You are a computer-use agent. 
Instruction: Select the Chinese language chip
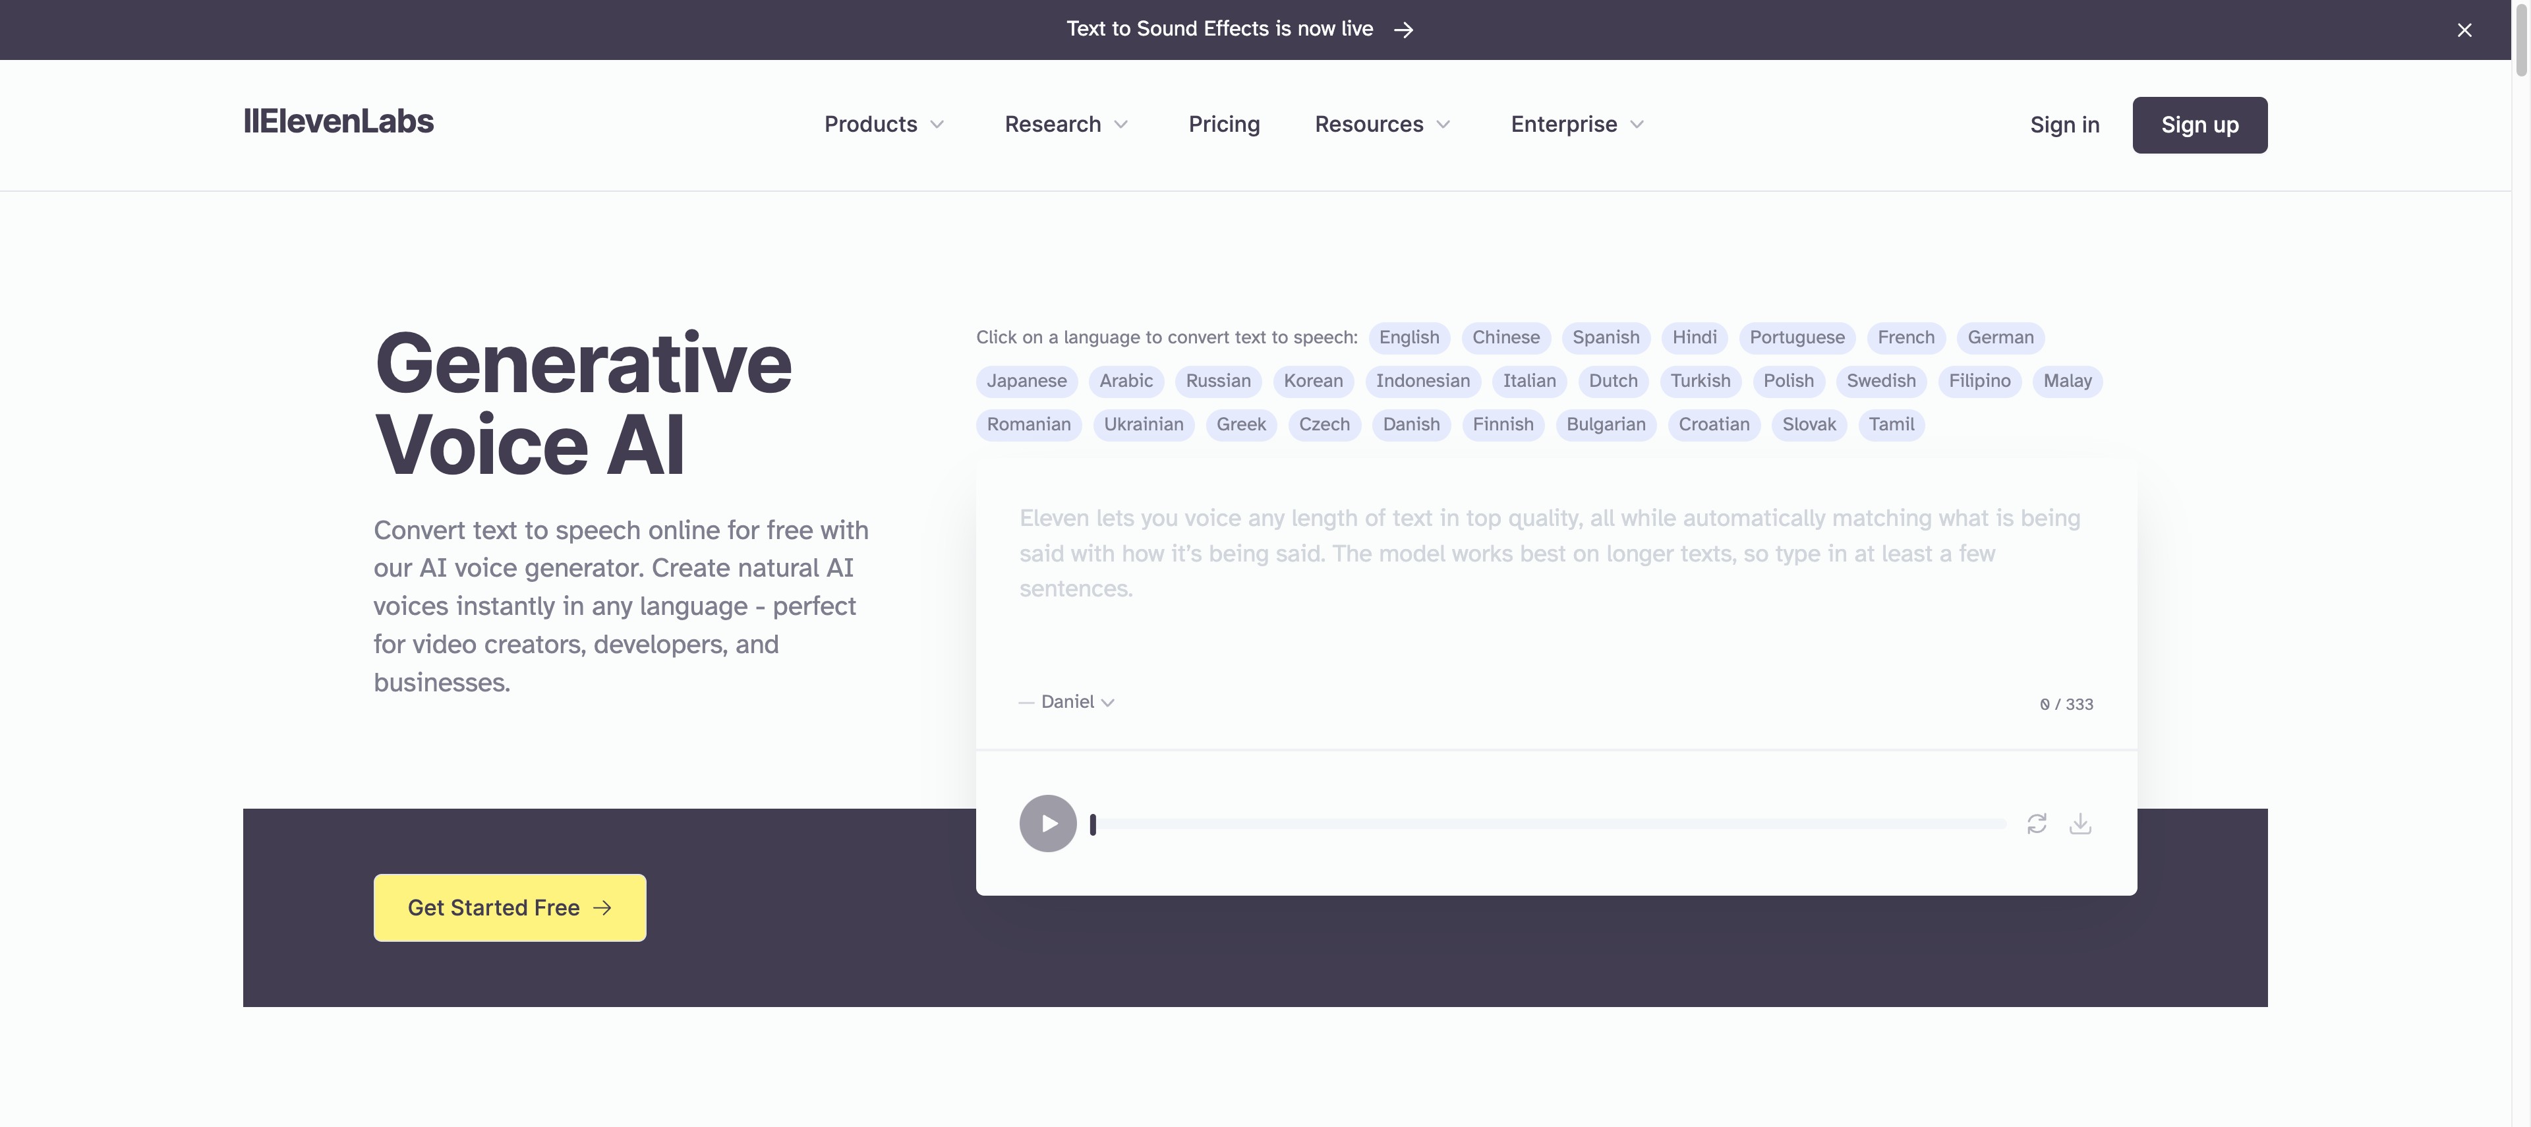[x=1505, y=337]
